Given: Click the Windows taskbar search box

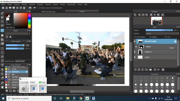Looking at the screenshot, I should click(x=29, y=98).
